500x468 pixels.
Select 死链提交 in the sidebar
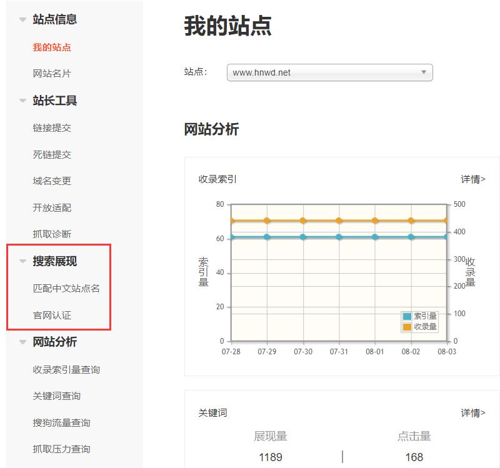pos(52,154)
